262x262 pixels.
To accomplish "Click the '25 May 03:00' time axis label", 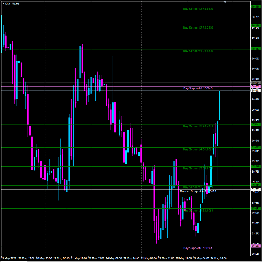I will (149, 258).
